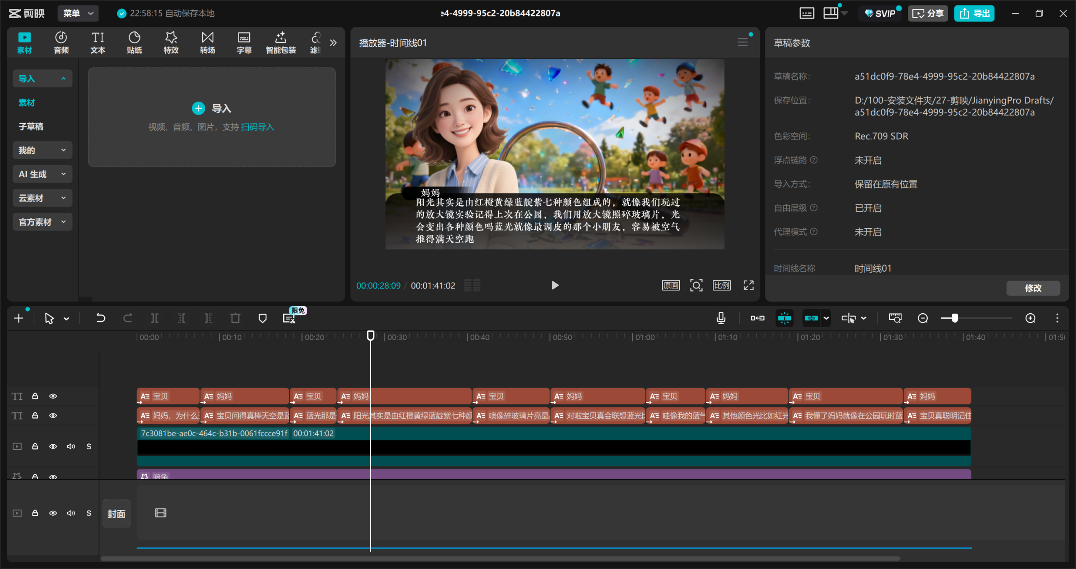The width and height of the screenshot is (1076, 569).
Task: Open fullscreen preview in the player
Action: point(749,286)
